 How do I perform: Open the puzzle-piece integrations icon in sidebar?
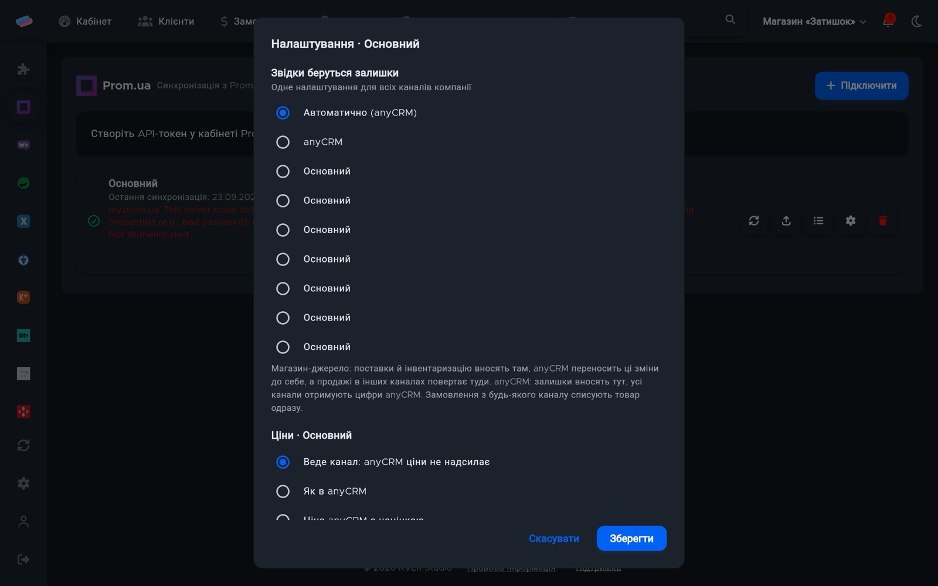click(x=23, y=69)
